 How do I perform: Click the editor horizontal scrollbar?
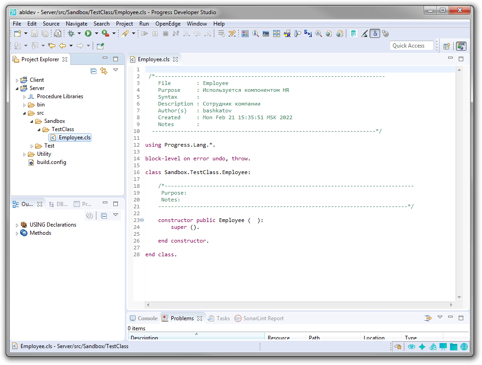(x=300, y=305)
